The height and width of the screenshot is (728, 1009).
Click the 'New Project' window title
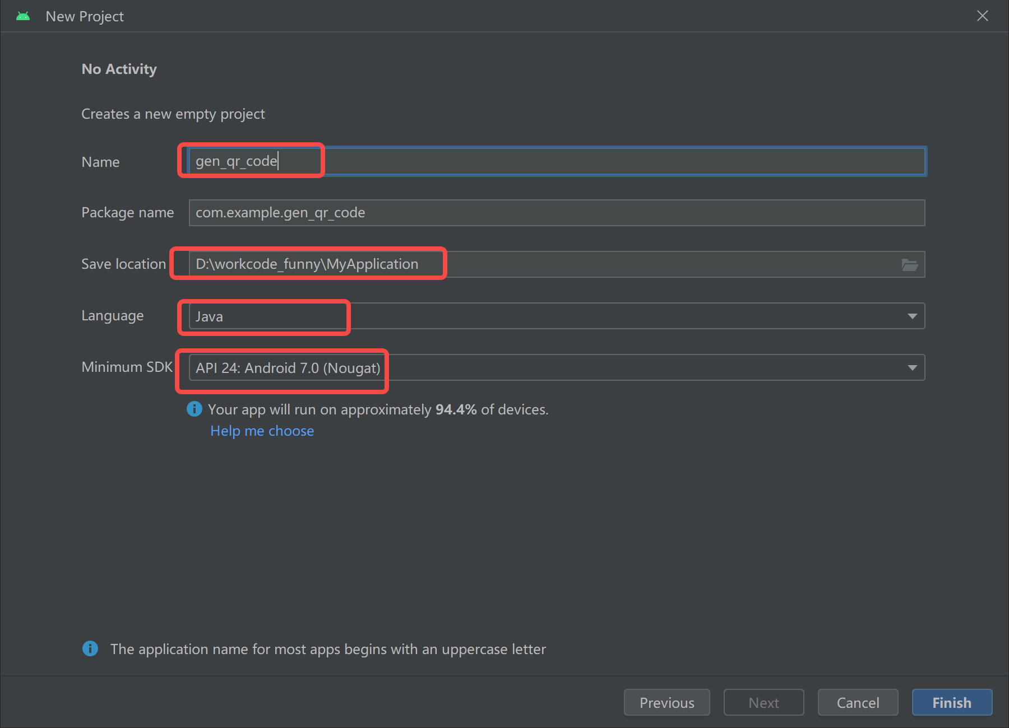(x=85, y=16)
